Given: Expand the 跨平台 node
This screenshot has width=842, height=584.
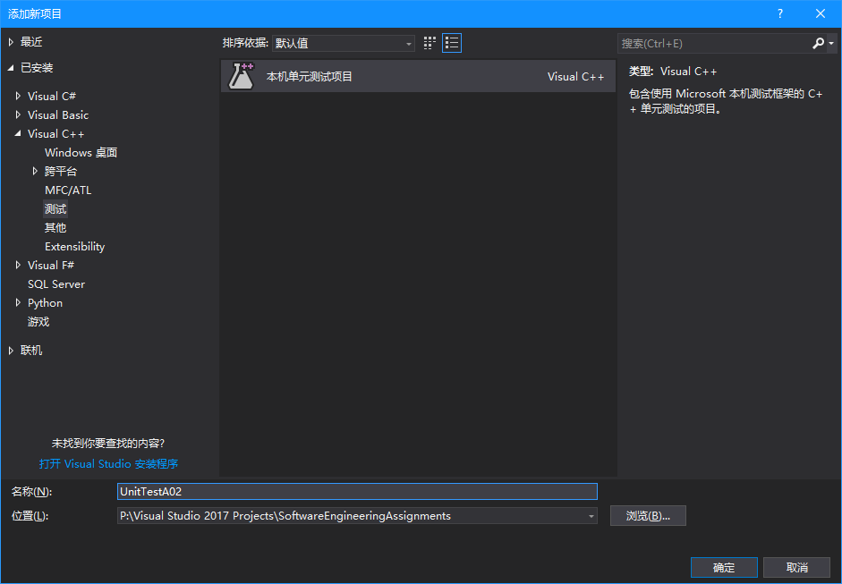Looking at the screenshot, I should pos(35,171).
